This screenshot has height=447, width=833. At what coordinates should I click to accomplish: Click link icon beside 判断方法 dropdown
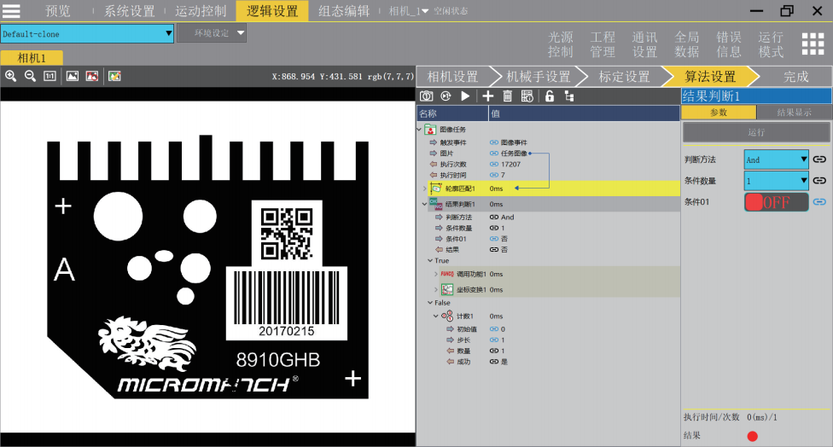point(819,160)
